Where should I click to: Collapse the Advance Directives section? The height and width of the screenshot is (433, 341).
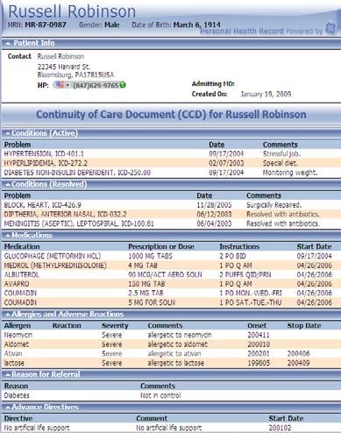[8, 408]
